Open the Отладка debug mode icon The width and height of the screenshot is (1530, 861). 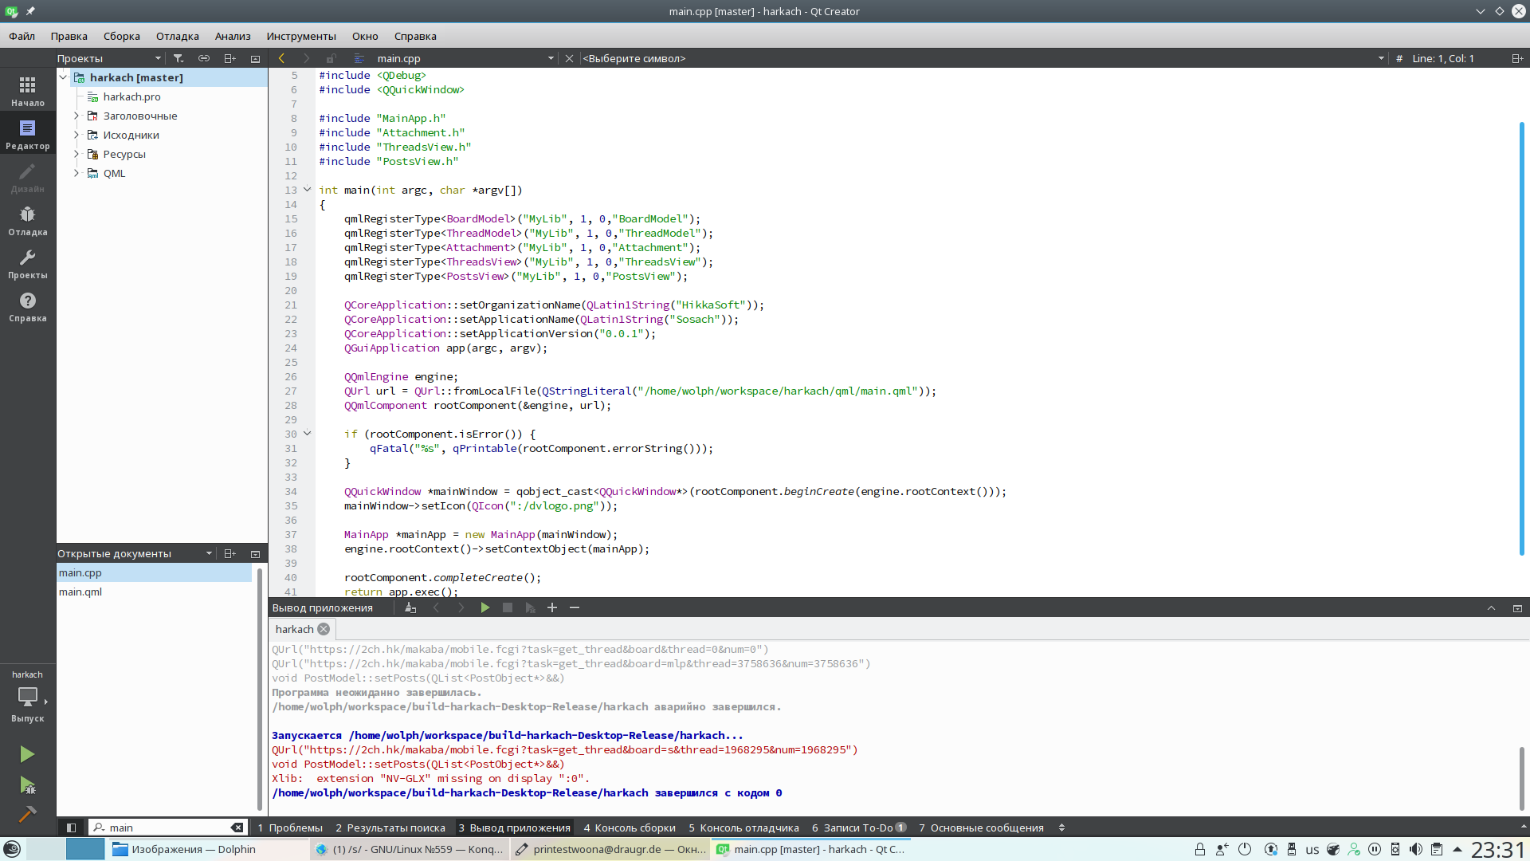tap(28, 221)
